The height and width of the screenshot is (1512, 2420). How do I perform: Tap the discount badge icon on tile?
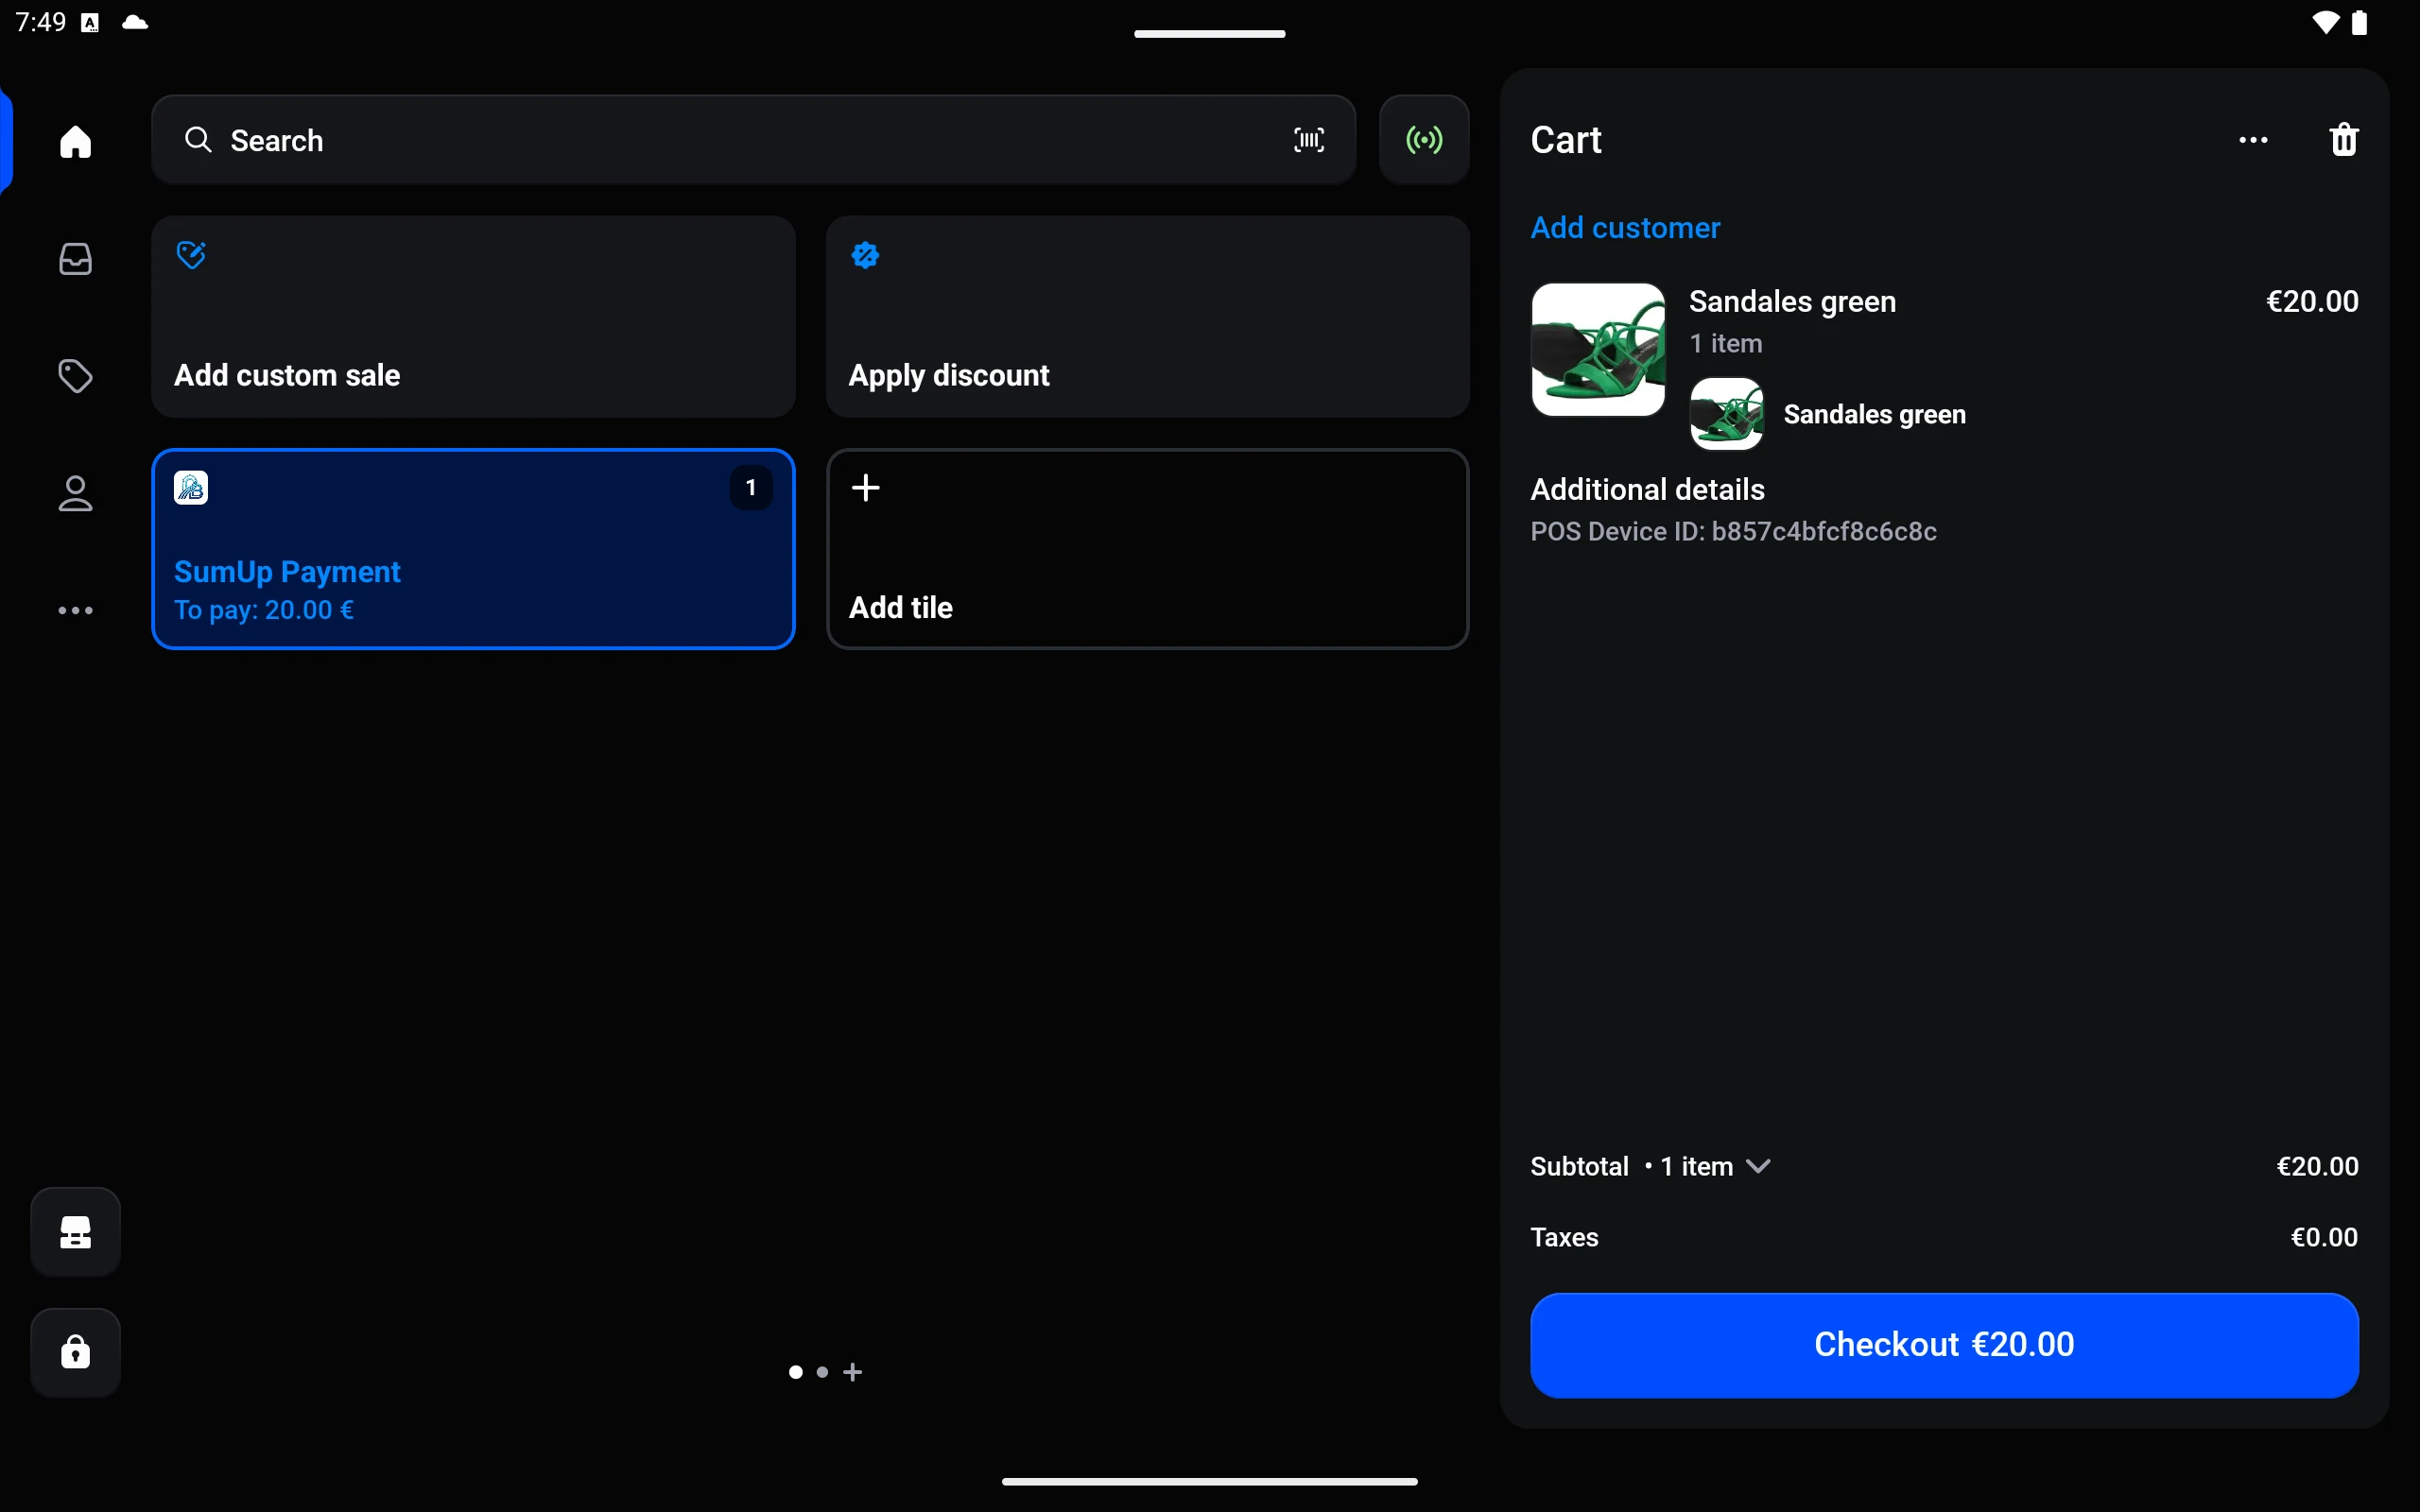click(x=865, y=255)
